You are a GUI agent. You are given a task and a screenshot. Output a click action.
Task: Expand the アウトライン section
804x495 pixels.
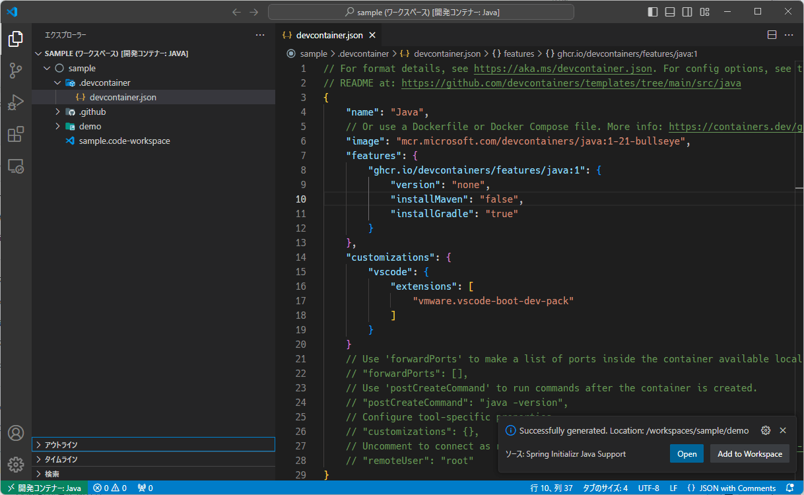153,445
